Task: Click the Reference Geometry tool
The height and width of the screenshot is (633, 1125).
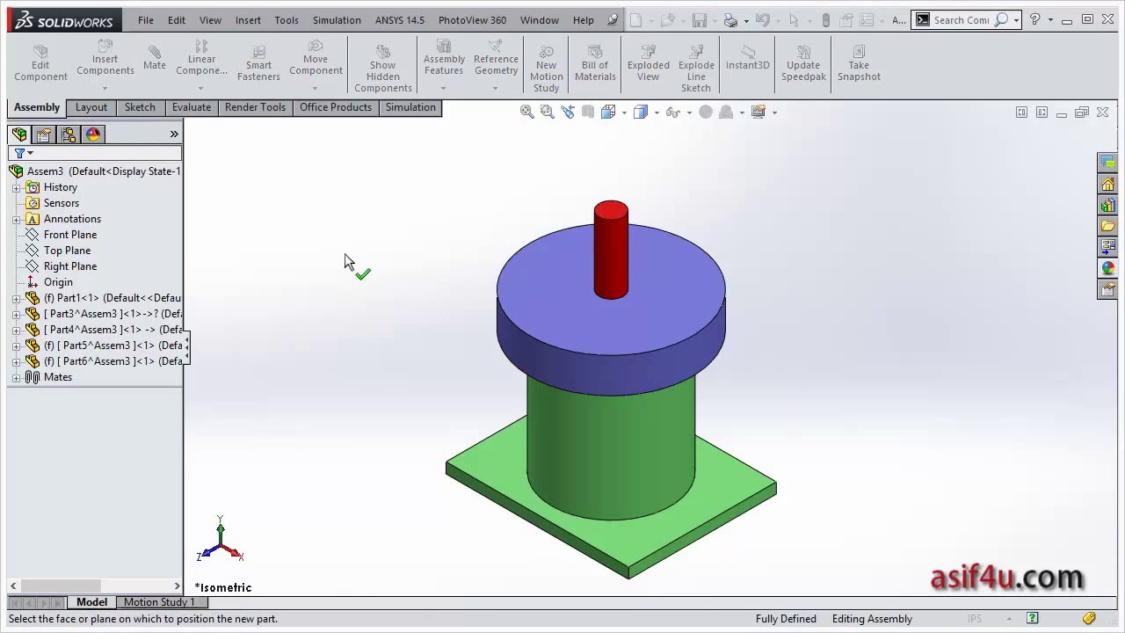Action: tap(496, 58)
